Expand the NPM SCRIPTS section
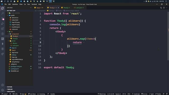This screenshot has height=95, width=169. pyautogui.click(x=11, y=92)
